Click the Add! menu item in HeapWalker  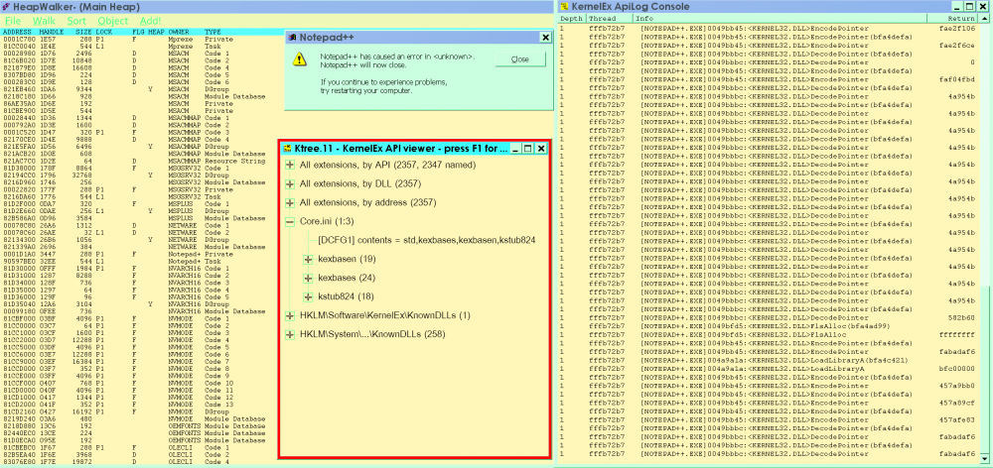pos(152,20)
